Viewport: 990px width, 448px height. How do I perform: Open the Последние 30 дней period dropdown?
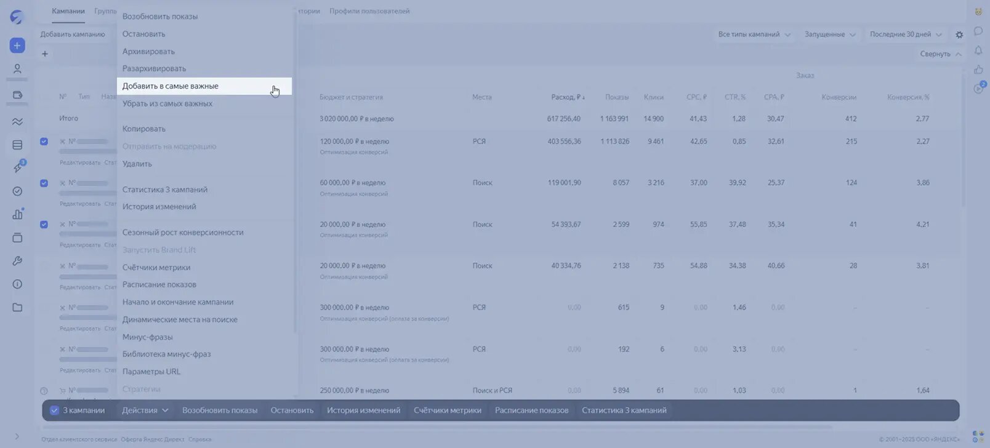(x=906, y=34)
